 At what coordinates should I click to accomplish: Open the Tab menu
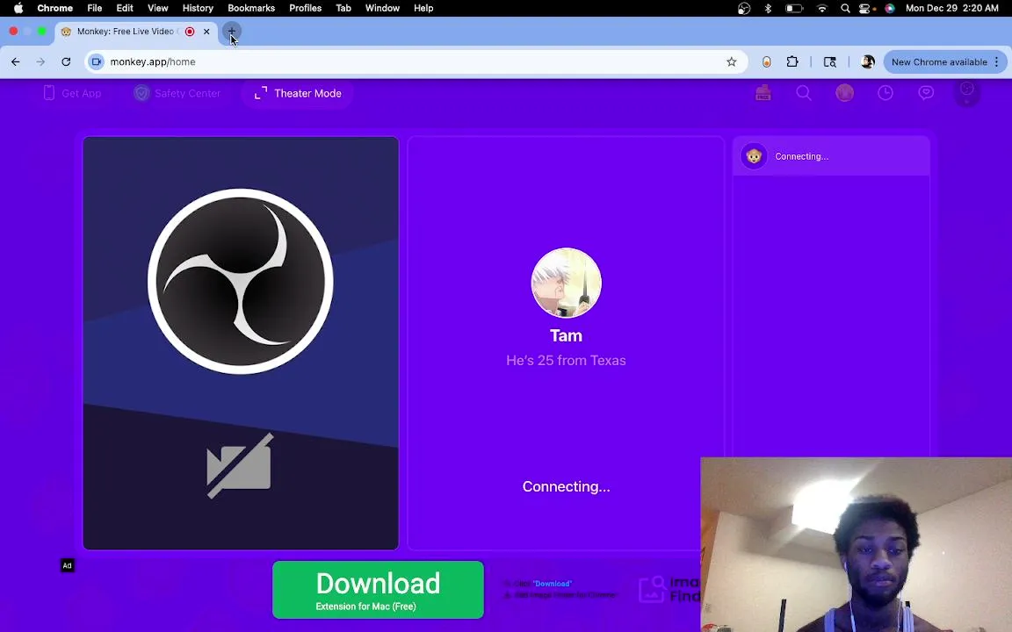343,8
